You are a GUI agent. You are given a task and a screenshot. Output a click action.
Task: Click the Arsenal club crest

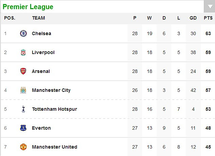coord(23,71)
